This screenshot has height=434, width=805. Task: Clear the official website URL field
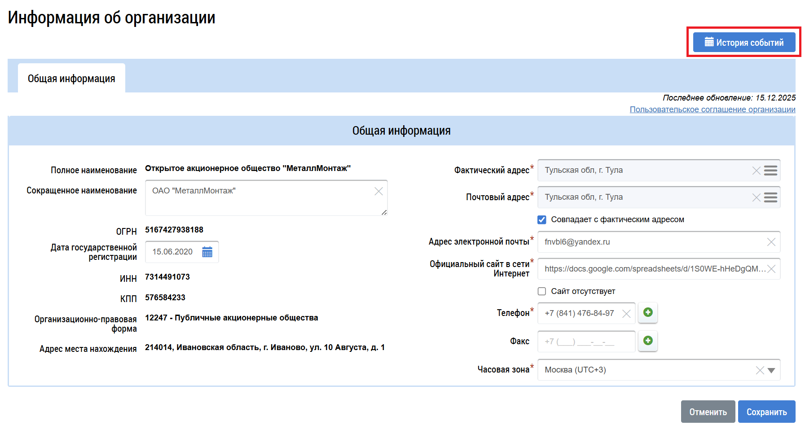(x=771, y=269)
